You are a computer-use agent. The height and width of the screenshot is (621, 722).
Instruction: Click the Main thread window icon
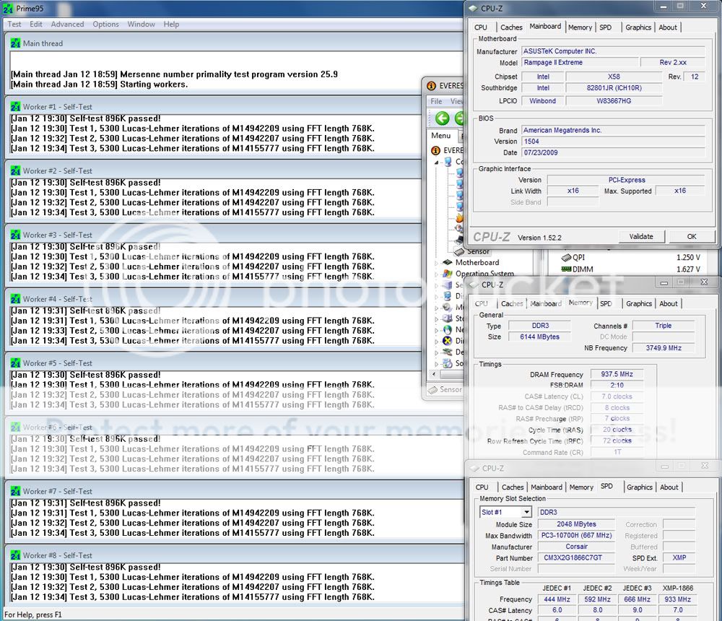point(16,43)
